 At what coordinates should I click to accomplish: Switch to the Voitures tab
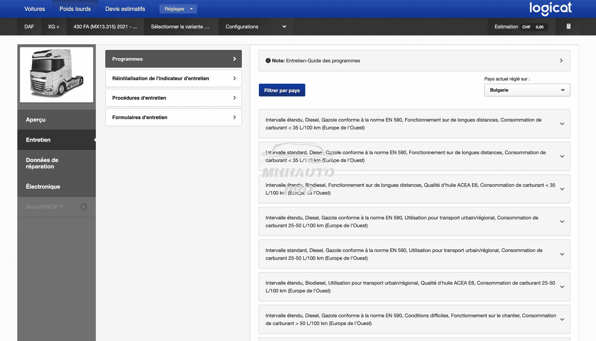pyautogui.click(x=35, y=9)
